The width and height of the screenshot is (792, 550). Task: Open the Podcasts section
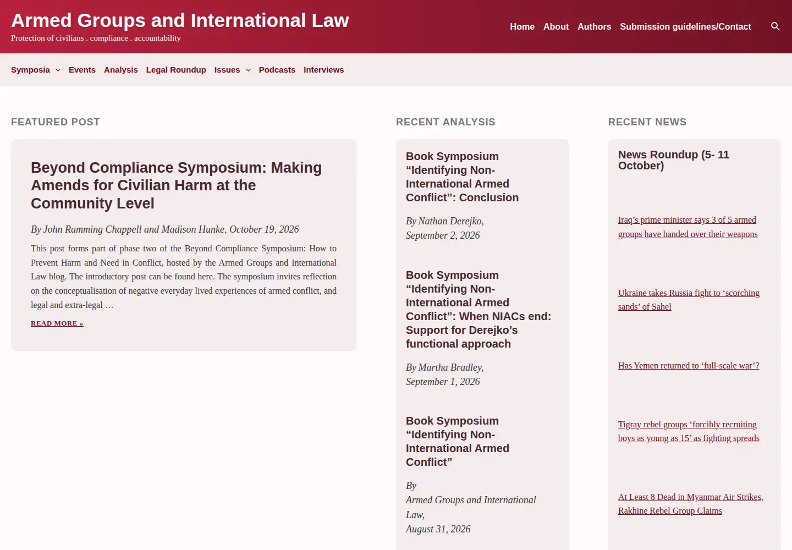click(x=277, y=70)
